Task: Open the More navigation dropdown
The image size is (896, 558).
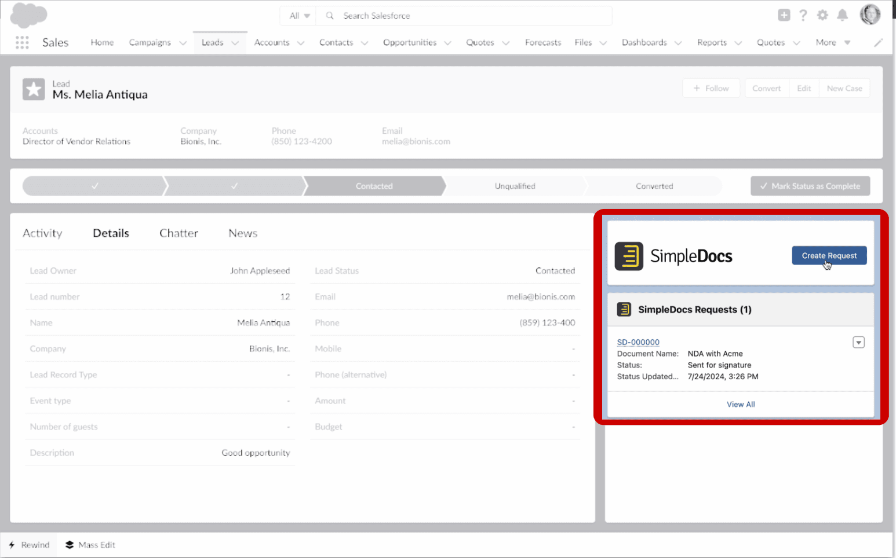Action: pos(833,42)
